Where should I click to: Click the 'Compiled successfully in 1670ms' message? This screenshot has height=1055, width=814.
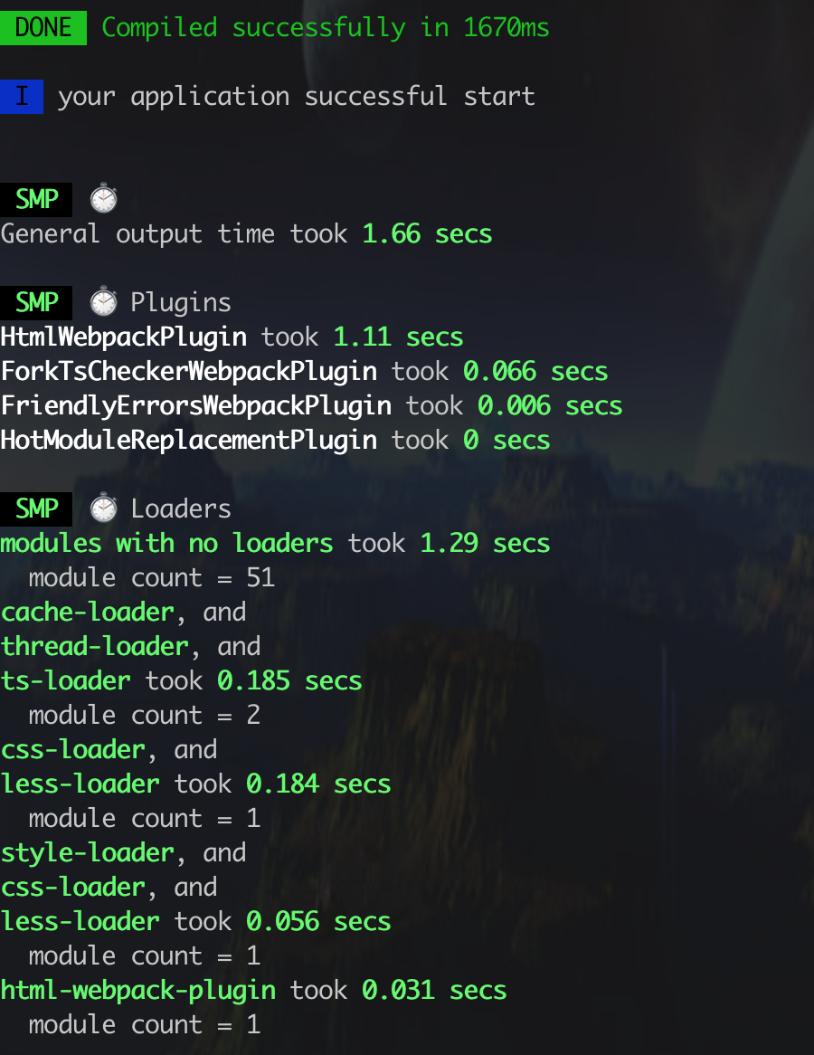point(326,27)
